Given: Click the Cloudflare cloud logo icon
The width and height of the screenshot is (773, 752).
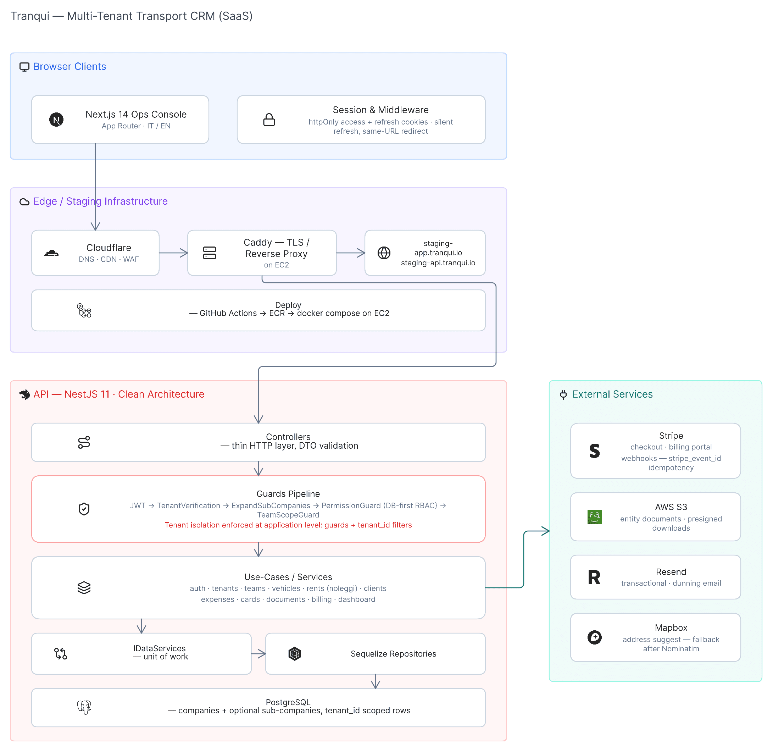Looking at the screenshot, I should [x=51, y=253].
